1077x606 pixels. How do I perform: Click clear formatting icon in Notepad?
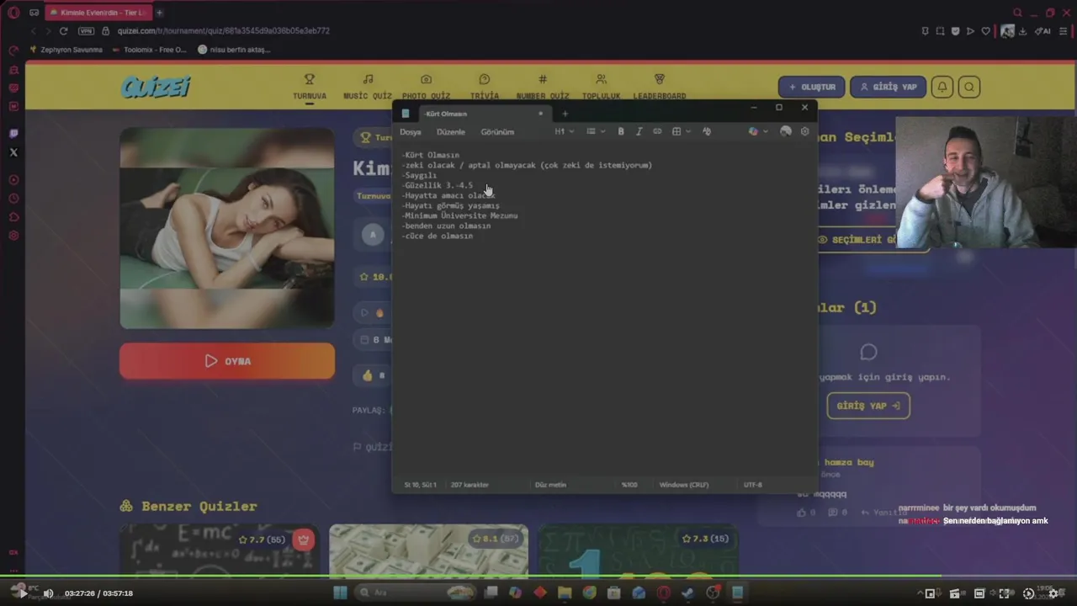pyautogui.click(x=707, y=131)
